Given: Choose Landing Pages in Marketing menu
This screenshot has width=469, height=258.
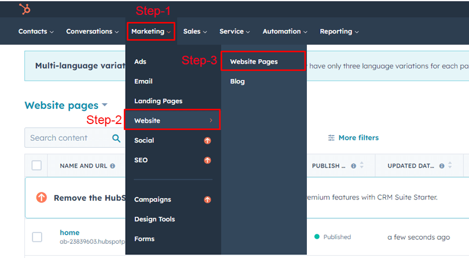Looking at the screenshot, I should pyautogui.click(x=158, y=101).
